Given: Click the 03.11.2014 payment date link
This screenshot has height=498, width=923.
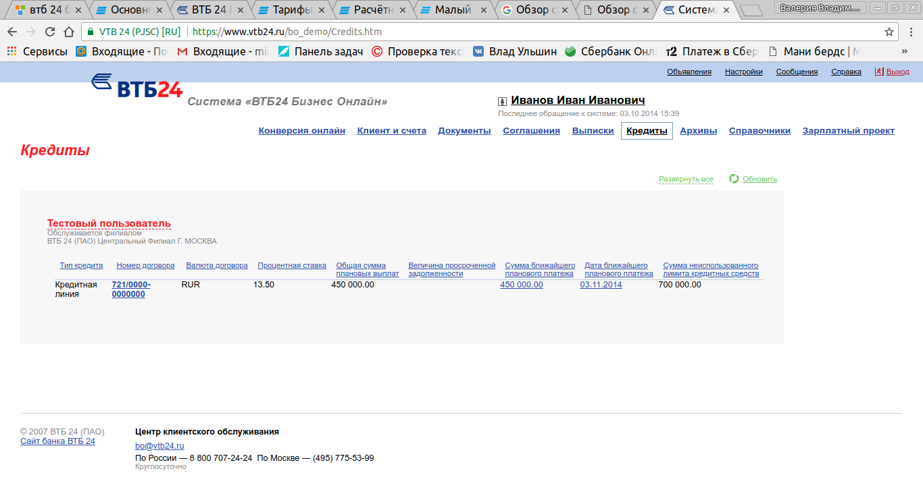Looking at the screenshot, I should pyautogui.click(x=601, y=285).
